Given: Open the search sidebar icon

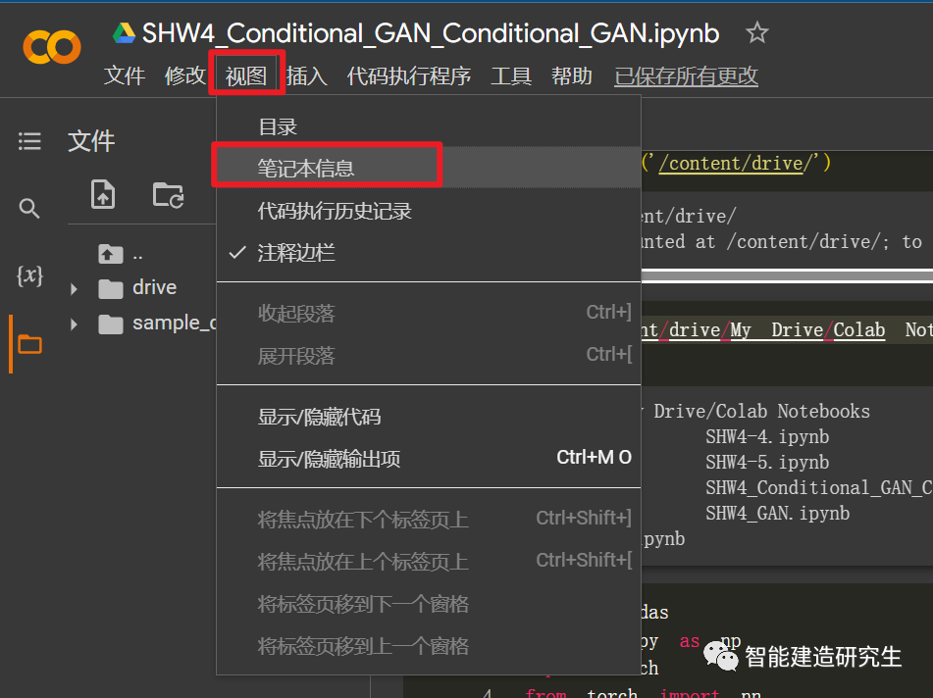Looking at the screenshot, I should (29, 209).
